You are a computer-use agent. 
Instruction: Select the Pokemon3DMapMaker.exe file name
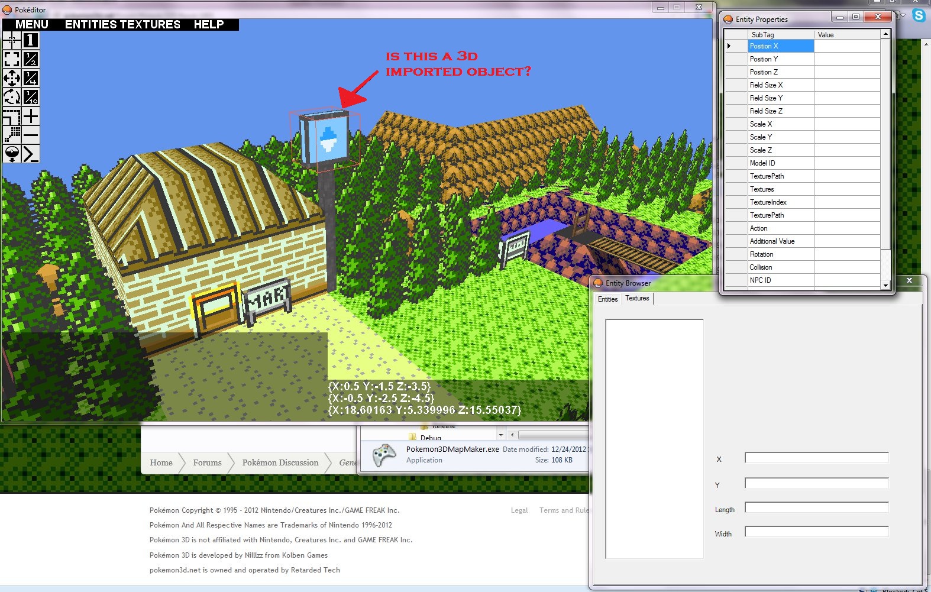tap(452, 449)
